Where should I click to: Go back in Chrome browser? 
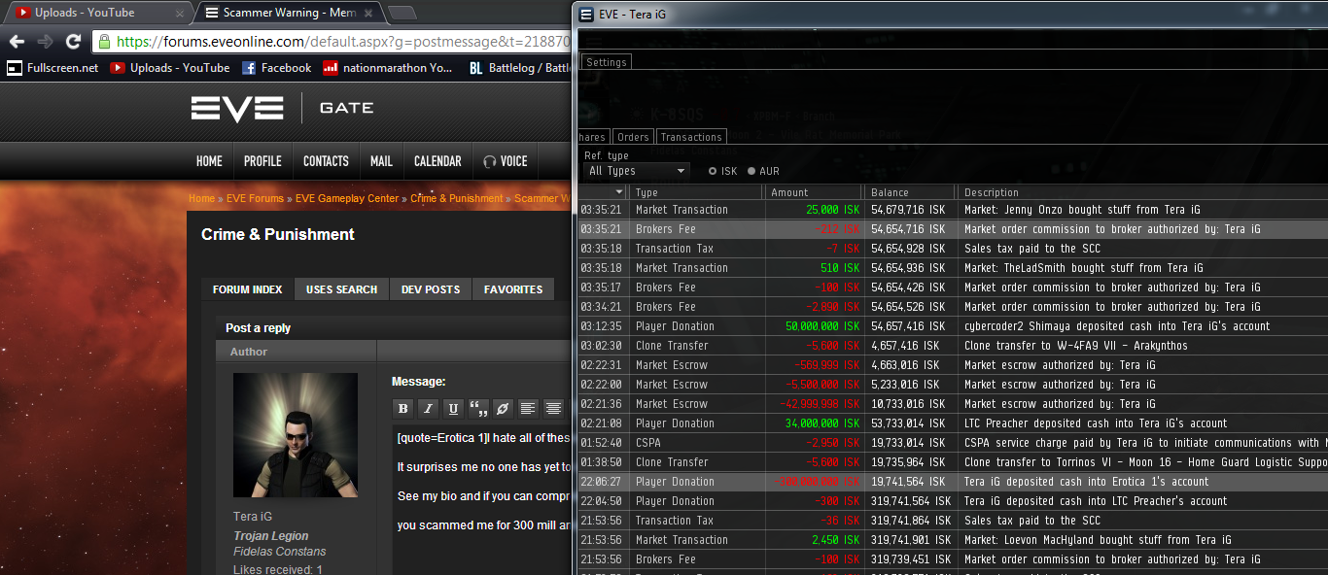17,42
